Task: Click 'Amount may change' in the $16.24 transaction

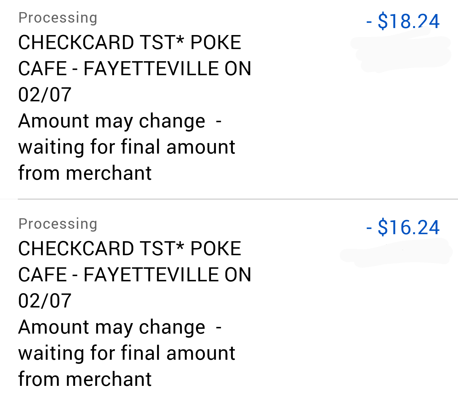Action: 112,327
